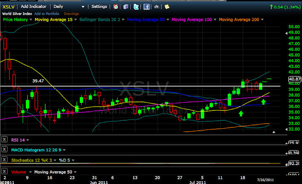
Task: Open the Drawings link
Action: point(71,14)
